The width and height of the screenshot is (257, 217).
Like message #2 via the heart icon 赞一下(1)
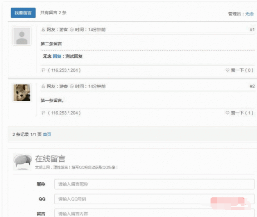(x=227, y=113)
